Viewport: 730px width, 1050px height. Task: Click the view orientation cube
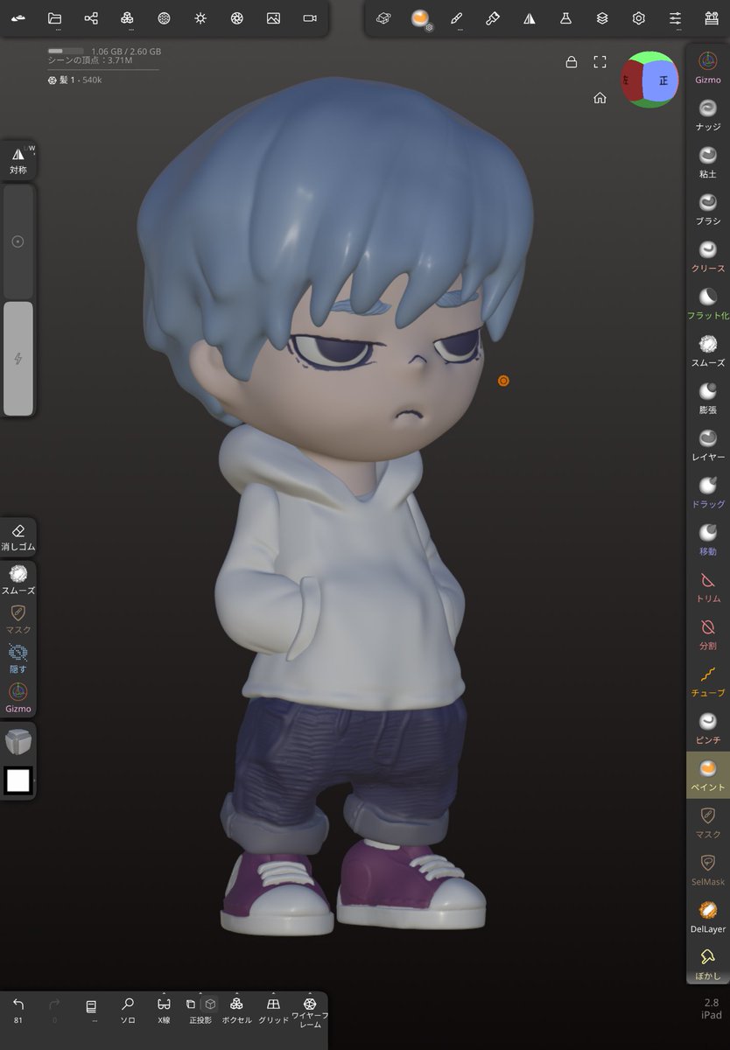[x=650, y=80]
